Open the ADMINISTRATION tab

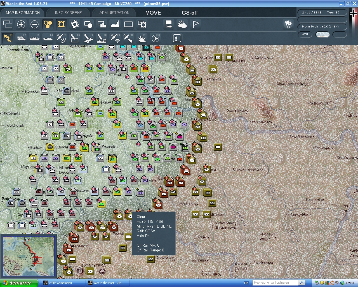114,13
